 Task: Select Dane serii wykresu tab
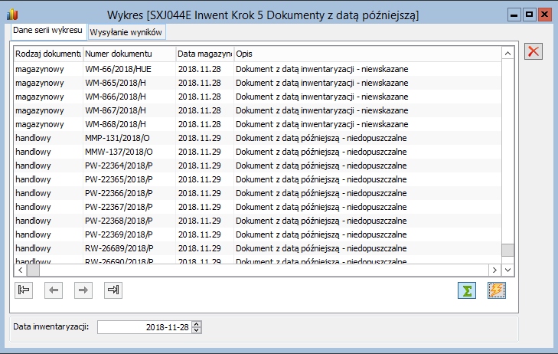click(x=47, y=31)
